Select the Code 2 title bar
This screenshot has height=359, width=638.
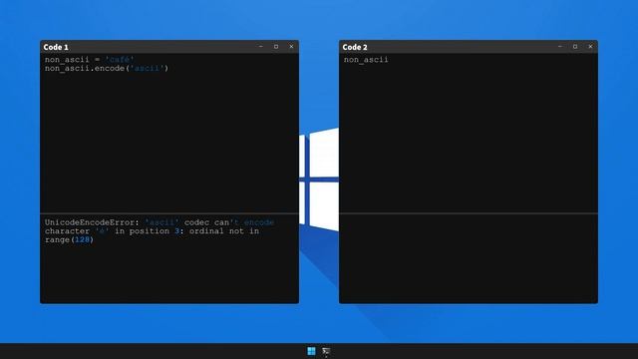469,47
